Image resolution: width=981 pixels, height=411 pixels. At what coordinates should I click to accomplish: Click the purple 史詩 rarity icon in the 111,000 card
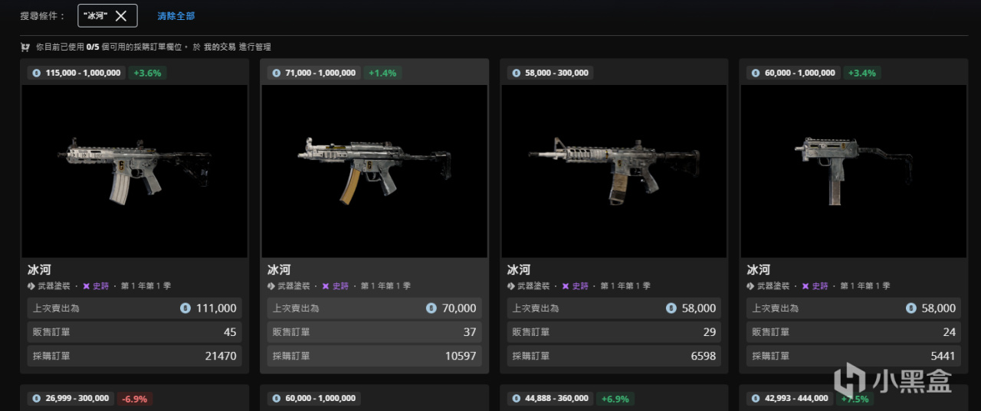pos(86,286)
